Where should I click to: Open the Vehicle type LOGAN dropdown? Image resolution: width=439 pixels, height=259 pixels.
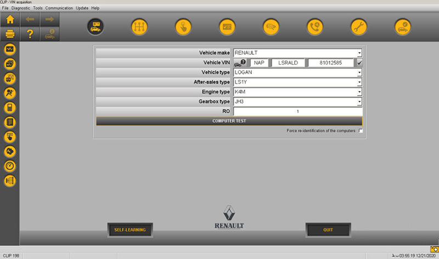359,72
